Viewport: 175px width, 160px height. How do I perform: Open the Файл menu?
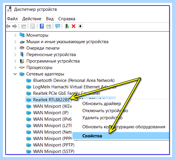(12, 19)
